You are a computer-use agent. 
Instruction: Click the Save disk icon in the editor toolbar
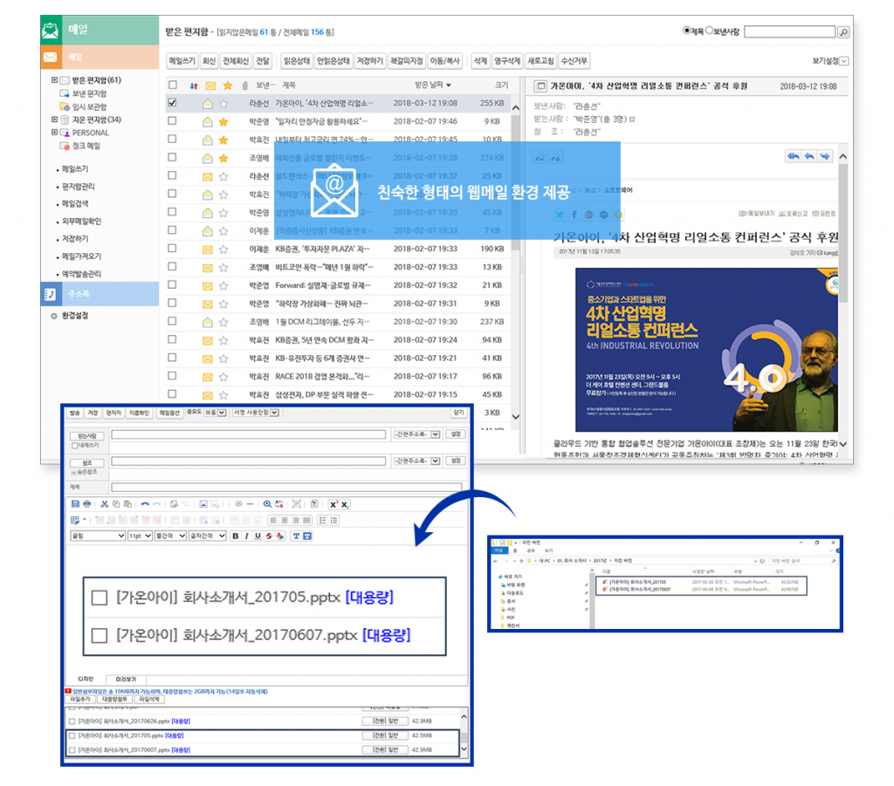click(x=75, y=504)
